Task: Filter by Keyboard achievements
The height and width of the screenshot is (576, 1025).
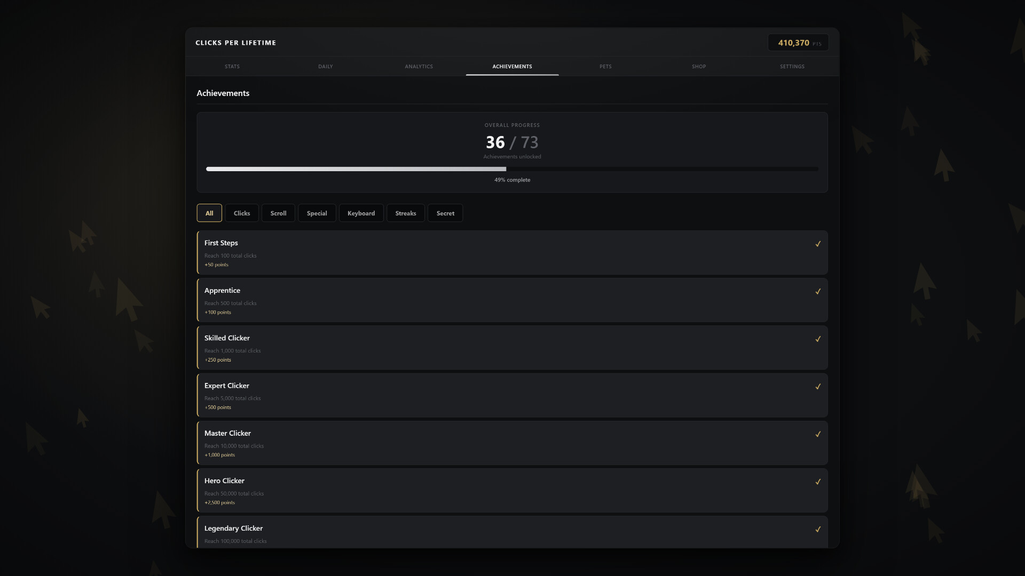Action: tap(361, 213)
